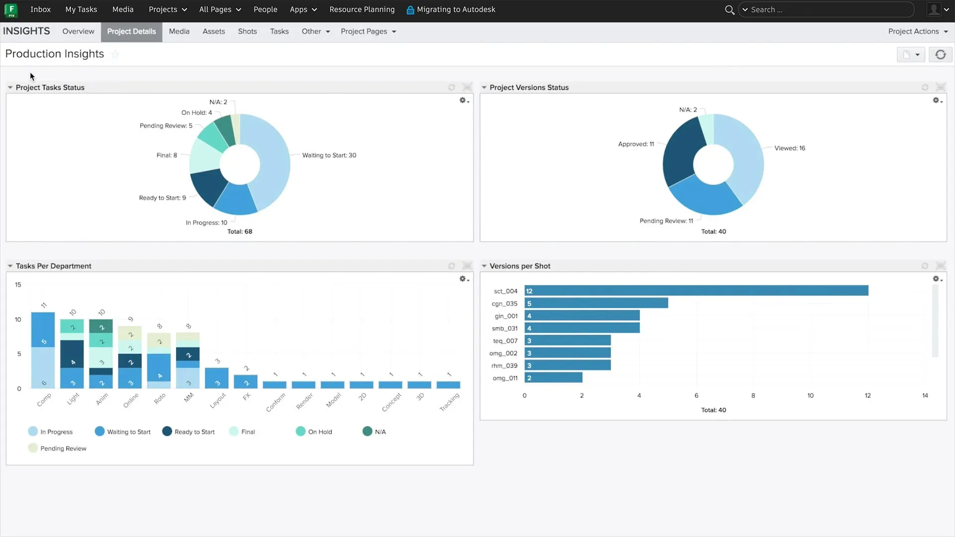Expand the Project Actions dropdown

pyautogui.click(x=918, y=31)
